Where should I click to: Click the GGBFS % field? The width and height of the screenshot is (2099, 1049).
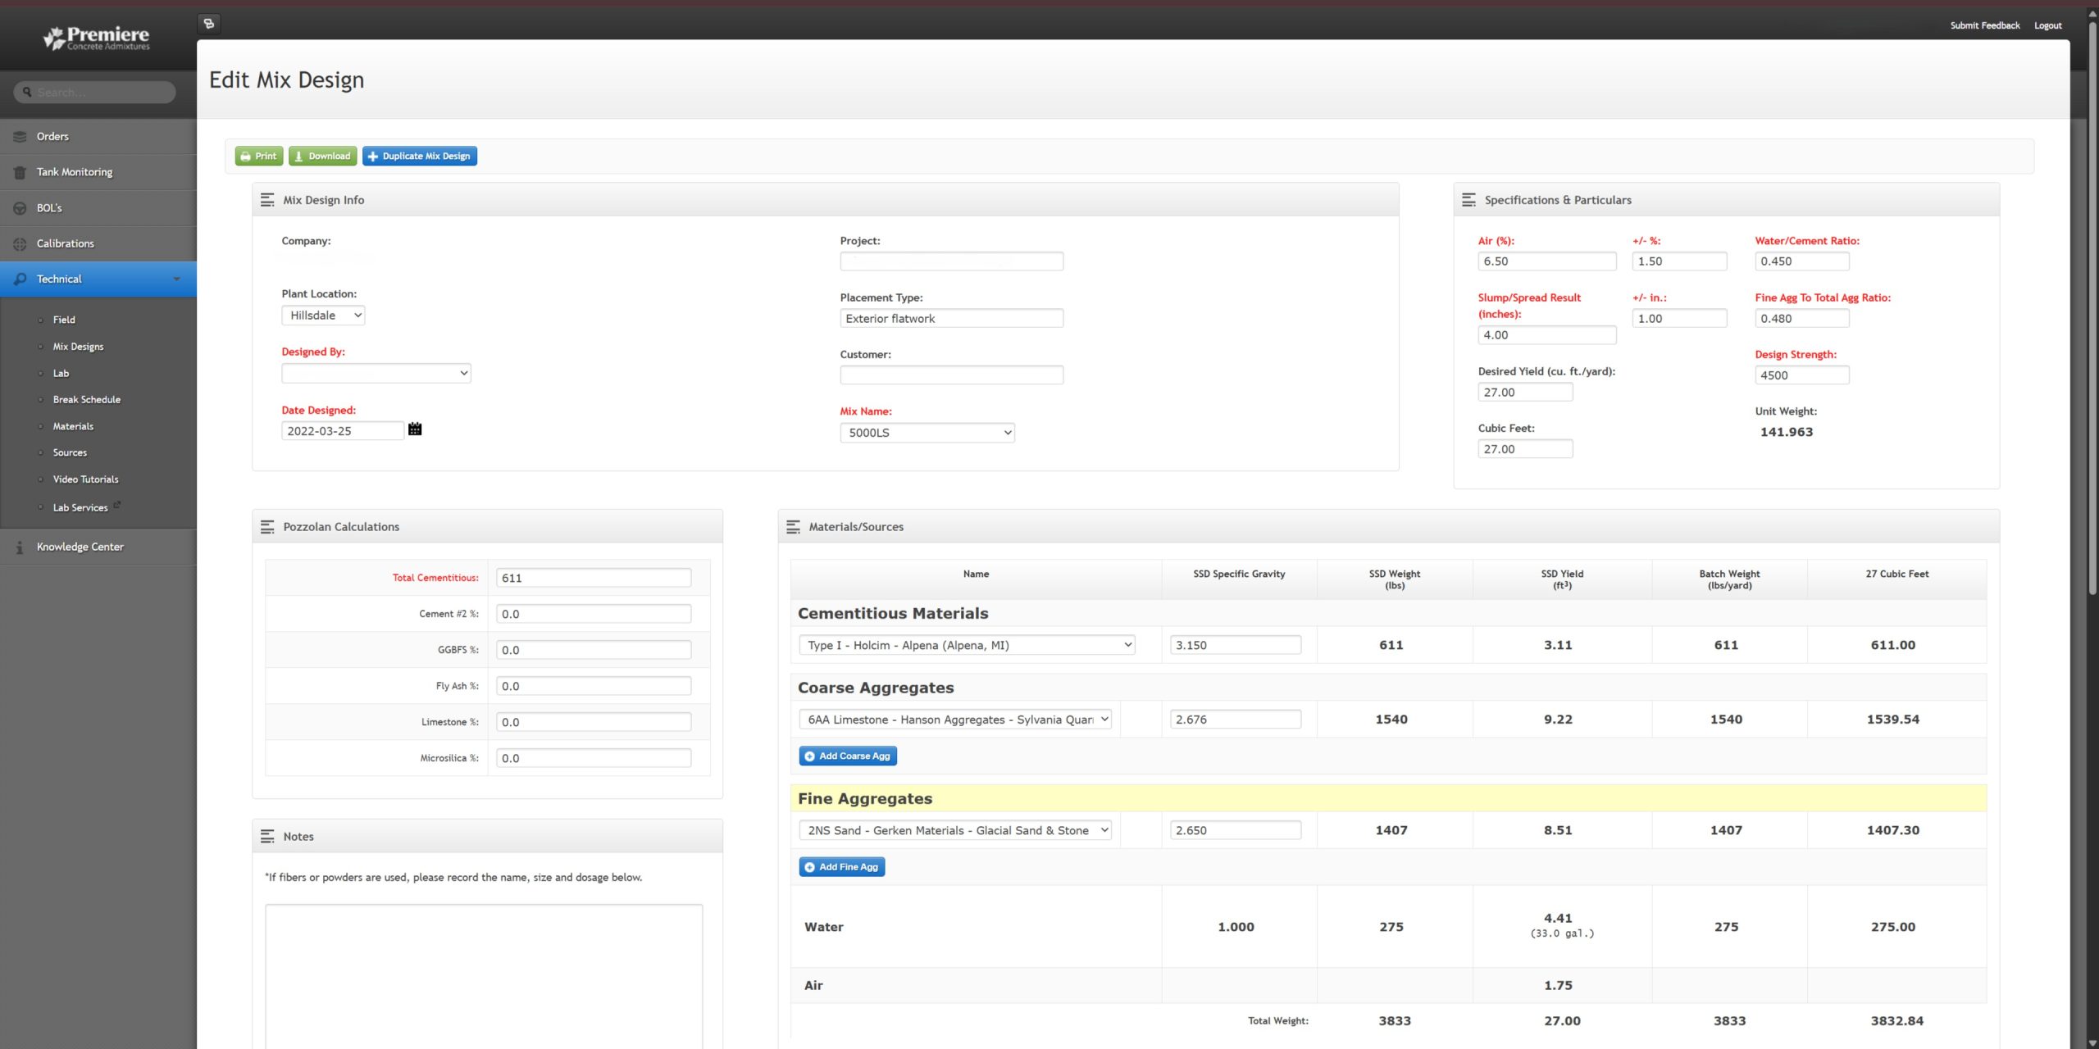tap(594, 650)
